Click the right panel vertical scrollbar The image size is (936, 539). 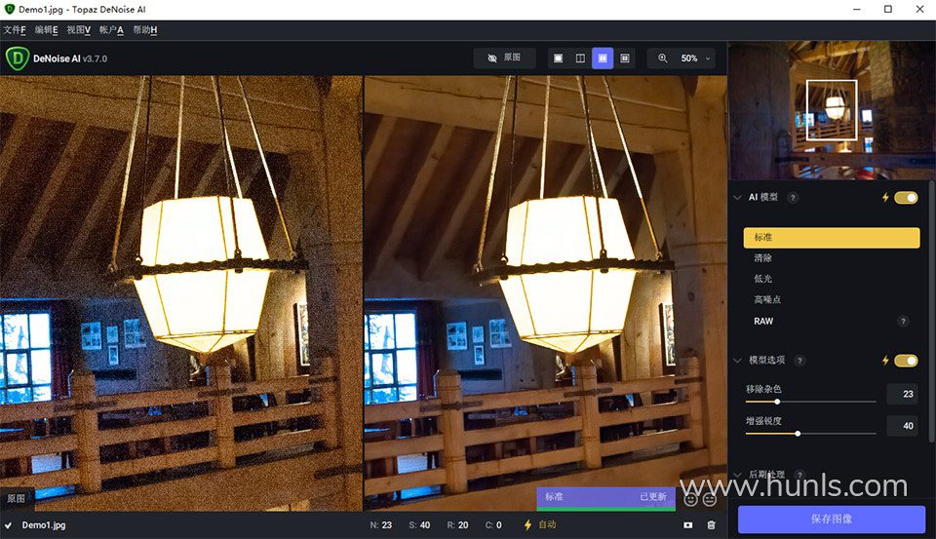point(932,310)
